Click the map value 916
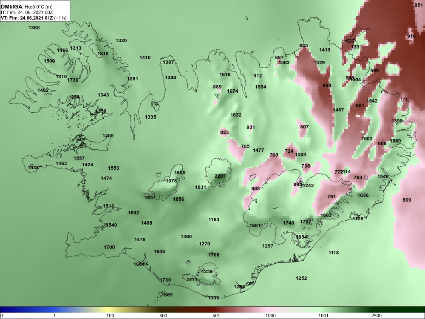 [x=411, y=36]
